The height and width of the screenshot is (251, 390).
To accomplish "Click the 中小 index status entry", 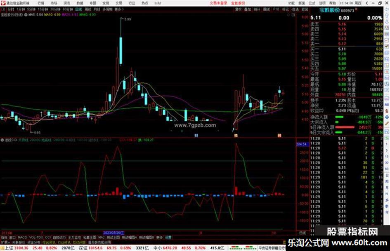I will pos(189,248).
